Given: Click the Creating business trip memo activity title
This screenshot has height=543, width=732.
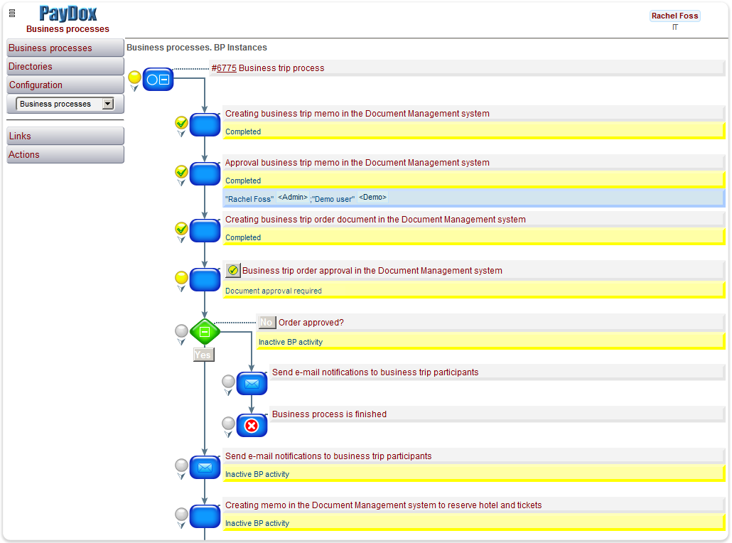Looking at the screenshot, I should click(x=357, y=114).
